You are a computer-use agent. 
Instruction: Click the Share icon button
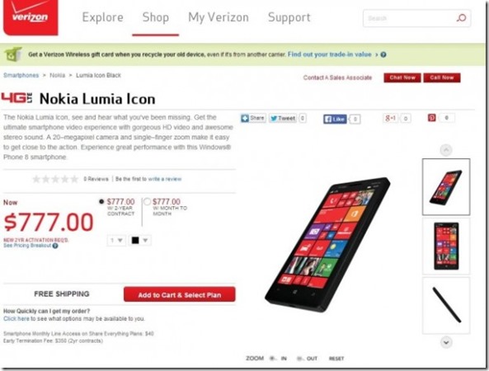click(x=253, y=118)
